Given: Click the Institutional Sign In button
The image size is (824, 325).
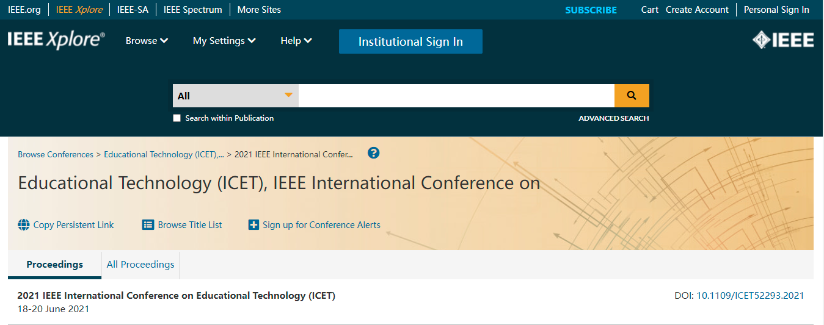Looking at the screenshot, I should pos(410,41).
